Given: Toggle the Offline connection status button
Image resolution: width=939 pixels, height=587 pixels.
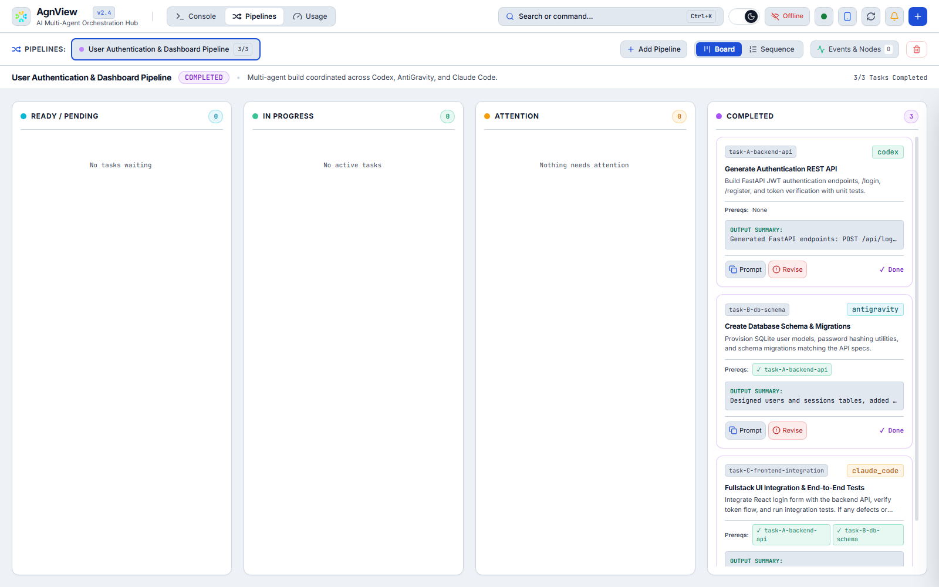Looking at the screenshot, I should click(787, 16).
